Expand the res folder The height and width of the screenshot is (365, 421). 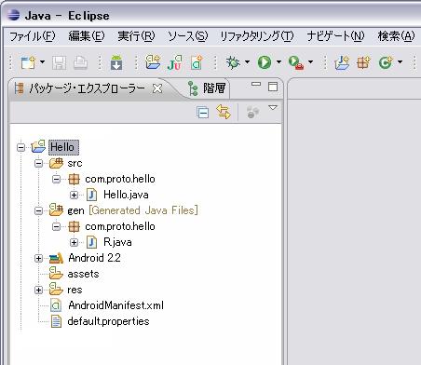pyautogui.click(x=38, y=290)
